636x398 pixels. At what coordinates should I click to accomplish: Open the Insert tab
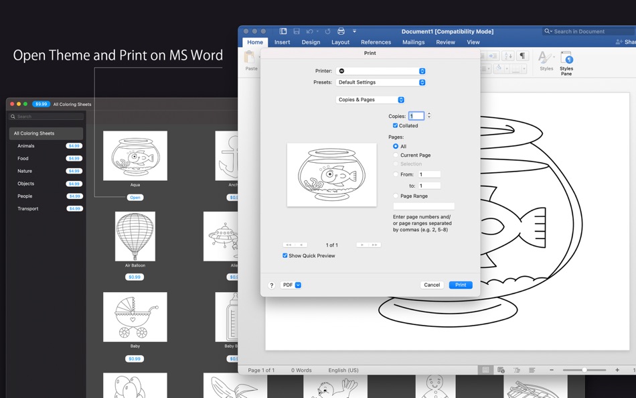click(x=282, y=42)
